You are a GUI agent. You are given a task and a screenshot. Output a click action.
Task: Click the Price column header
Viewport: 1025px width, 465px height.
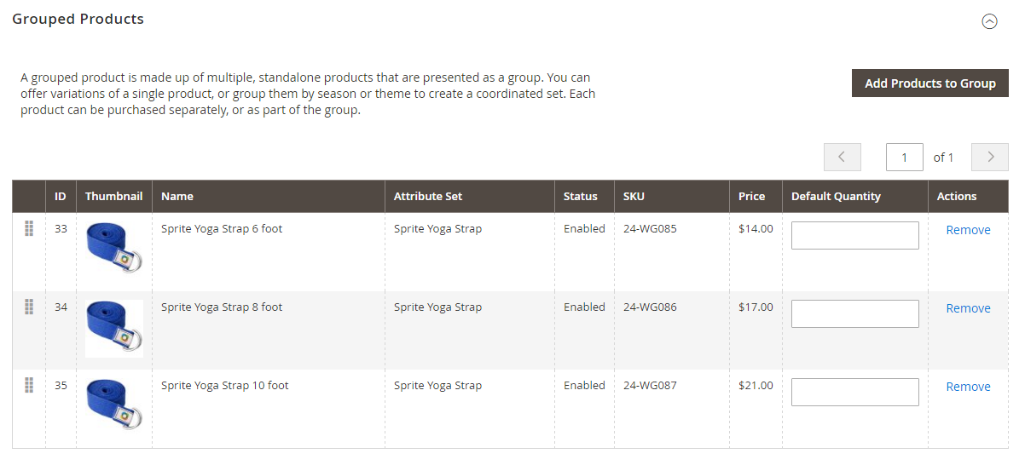point(751,196)
